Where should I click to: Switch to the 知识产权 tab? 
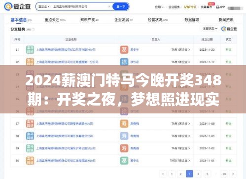(x=89, y=20)
